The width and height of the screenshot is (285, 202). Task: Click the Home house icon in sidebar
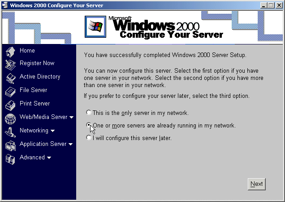click(x=10, y=51)
